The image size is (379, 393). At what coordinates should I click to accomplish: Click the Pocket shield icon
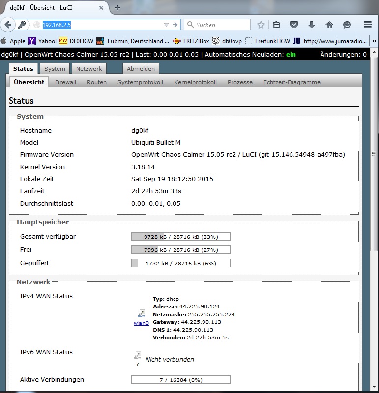tap(294, 25)
